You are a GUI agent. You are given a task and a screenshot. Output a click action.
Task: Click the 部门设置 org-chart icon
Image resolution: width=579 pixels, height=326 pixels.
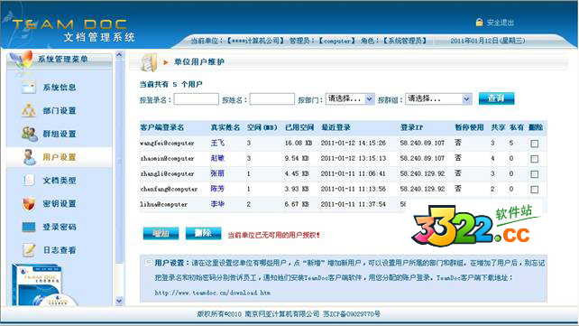tap(29, 110)
